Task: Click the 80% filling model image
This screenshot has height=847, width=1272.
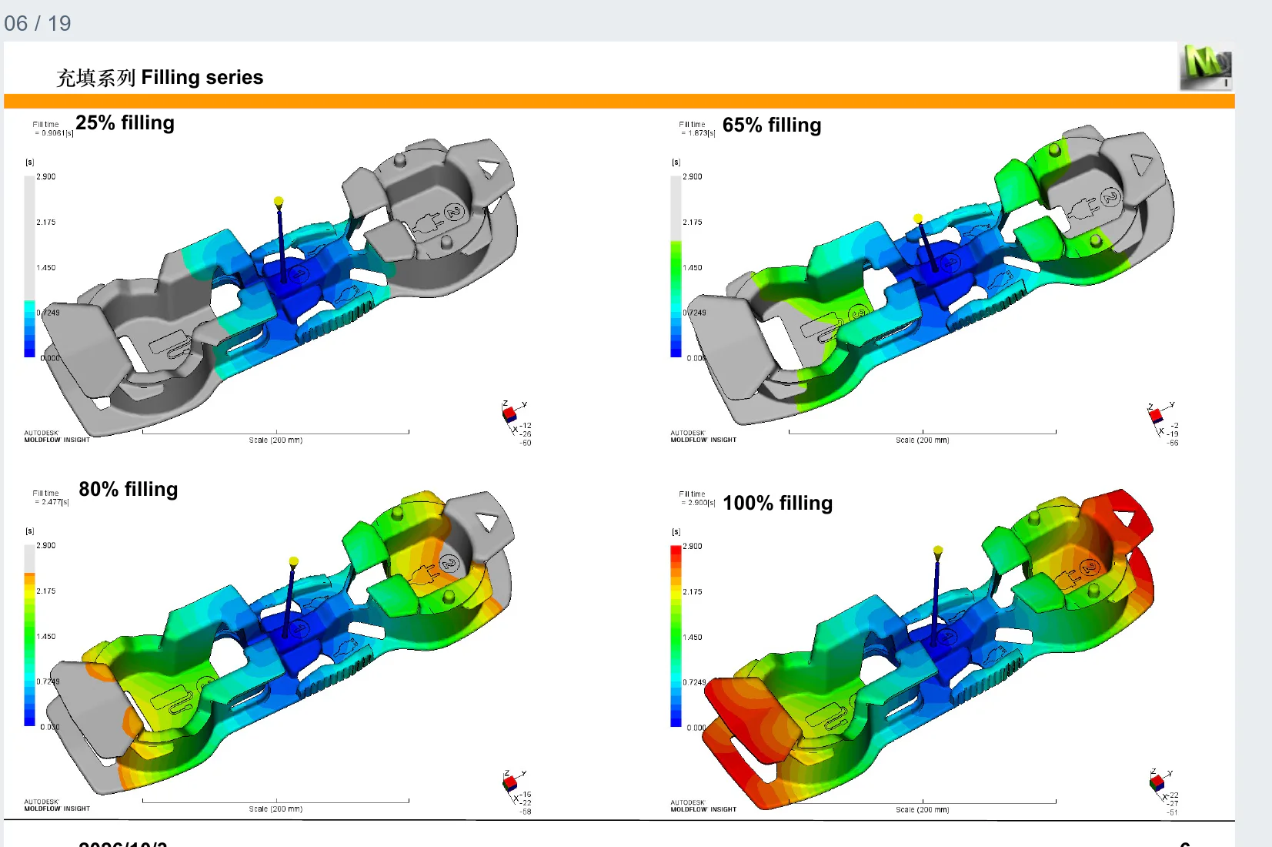Action: click(x=281, y=643)
